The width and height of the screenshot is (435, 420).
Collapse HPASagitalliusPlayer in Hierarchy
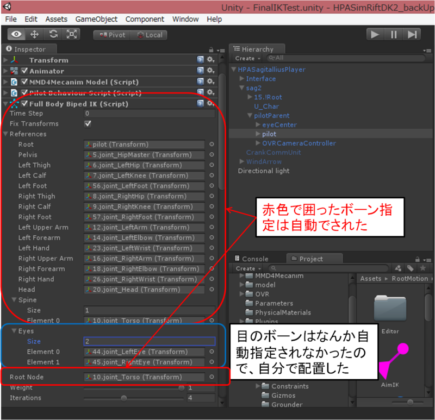coord(234,70)
